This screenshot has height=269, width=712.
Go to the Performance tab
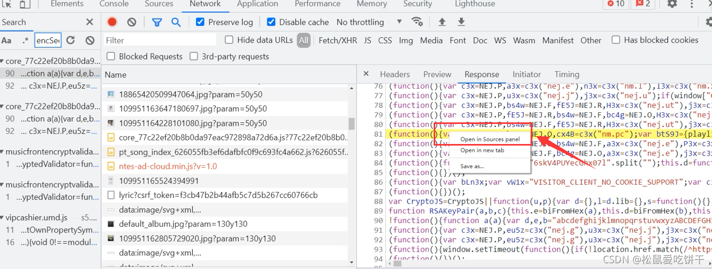317,4
